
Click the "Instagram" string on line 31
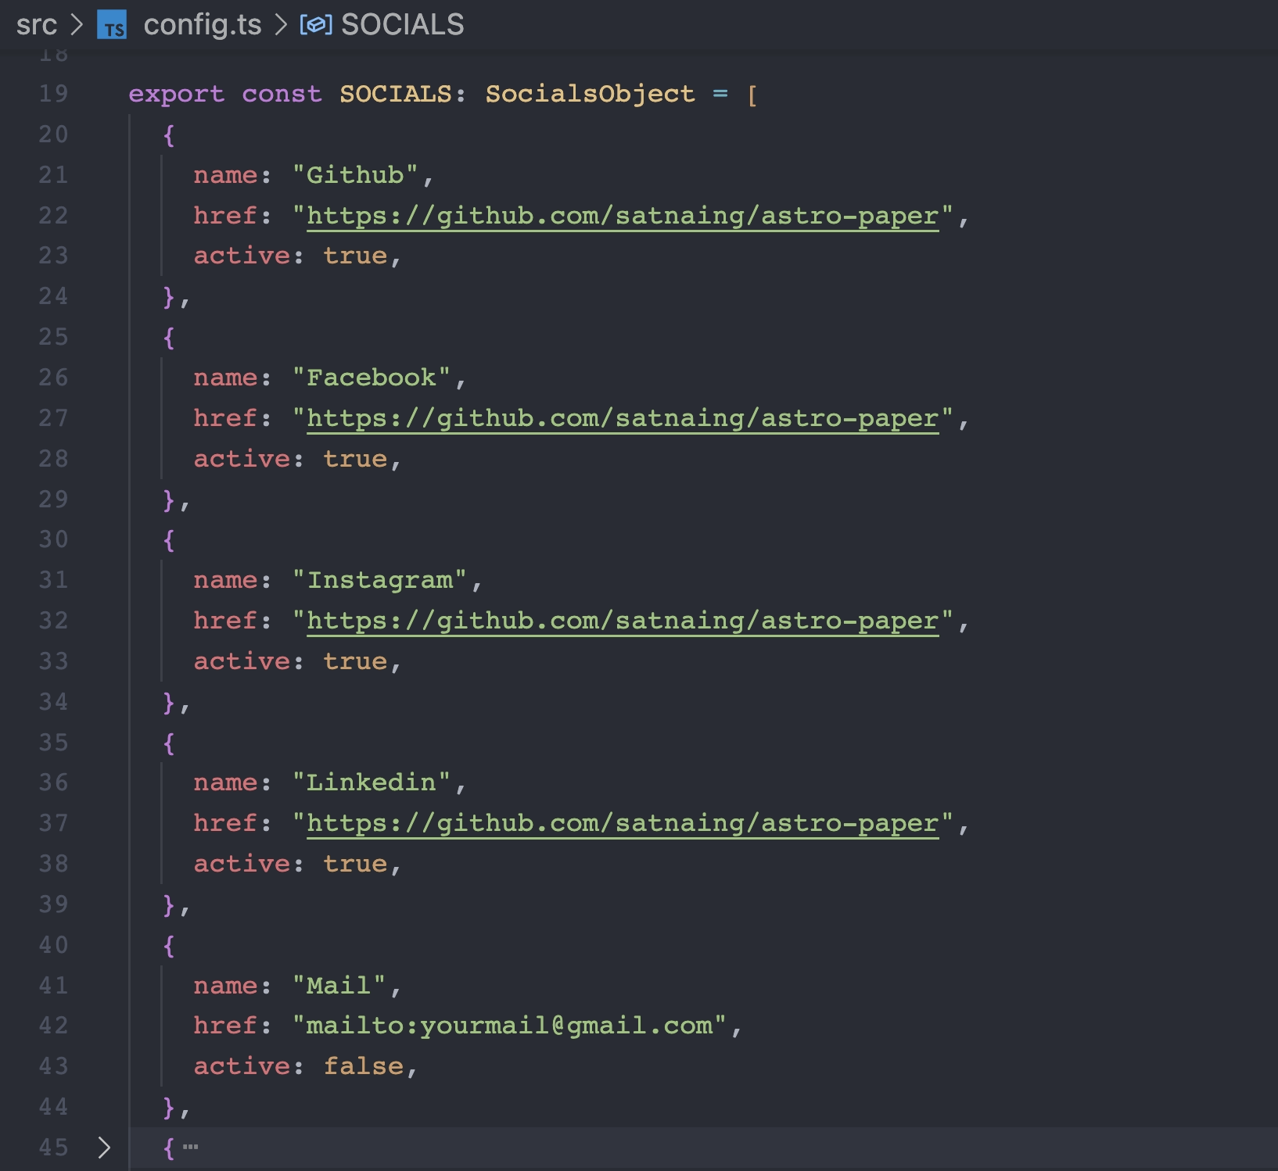click(x=379, y=580)
